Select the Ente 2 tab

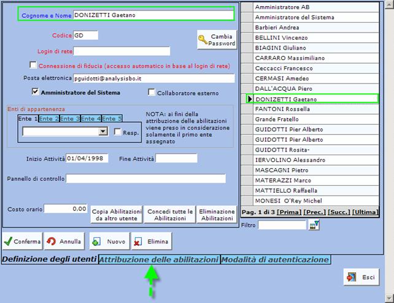point(49,118)
